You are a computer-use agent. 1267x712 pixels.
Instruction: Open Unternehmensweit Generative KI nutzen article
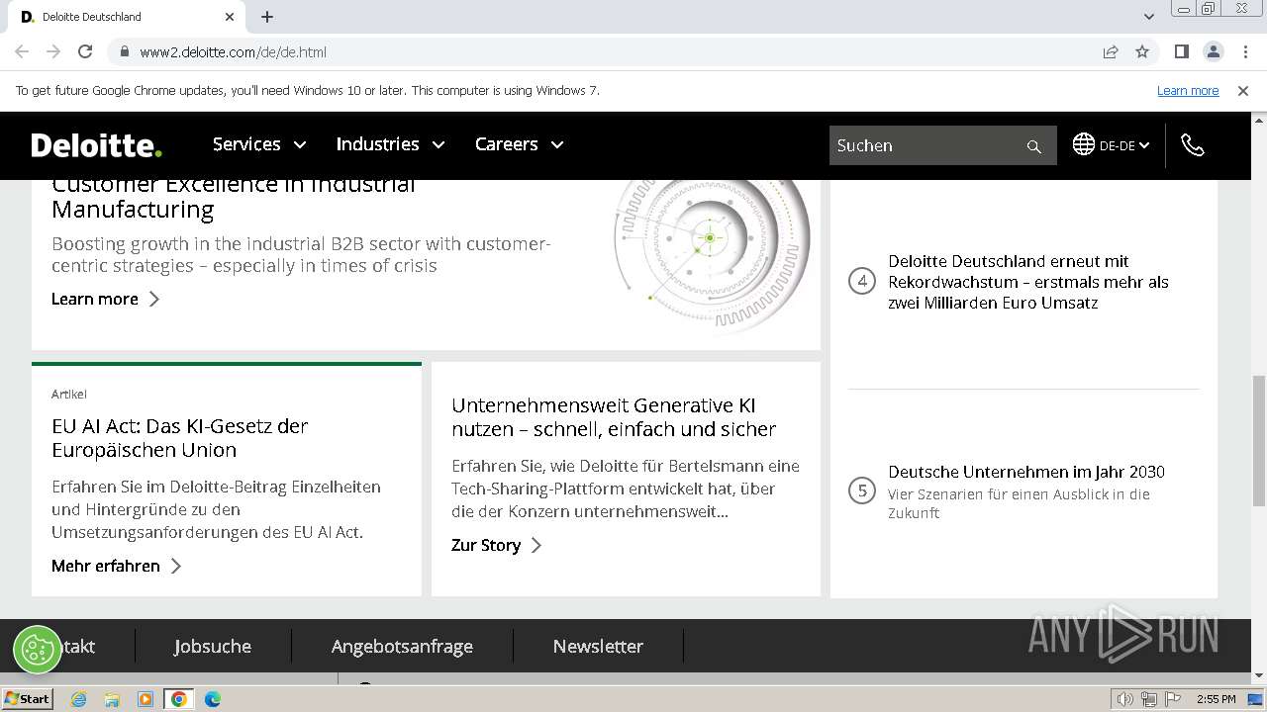point(614,417)
